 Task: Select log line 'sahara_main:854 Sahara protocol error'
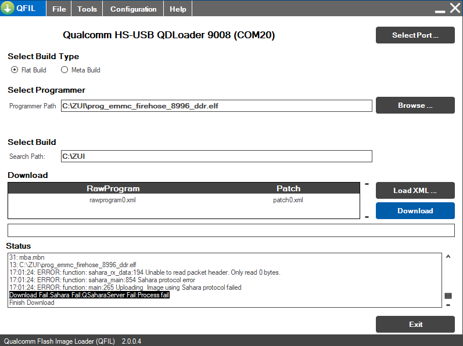[x=102, y=280]
